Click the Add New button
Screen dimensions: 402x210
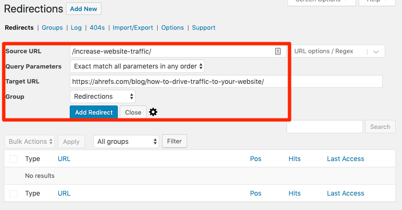pos(84,9)
